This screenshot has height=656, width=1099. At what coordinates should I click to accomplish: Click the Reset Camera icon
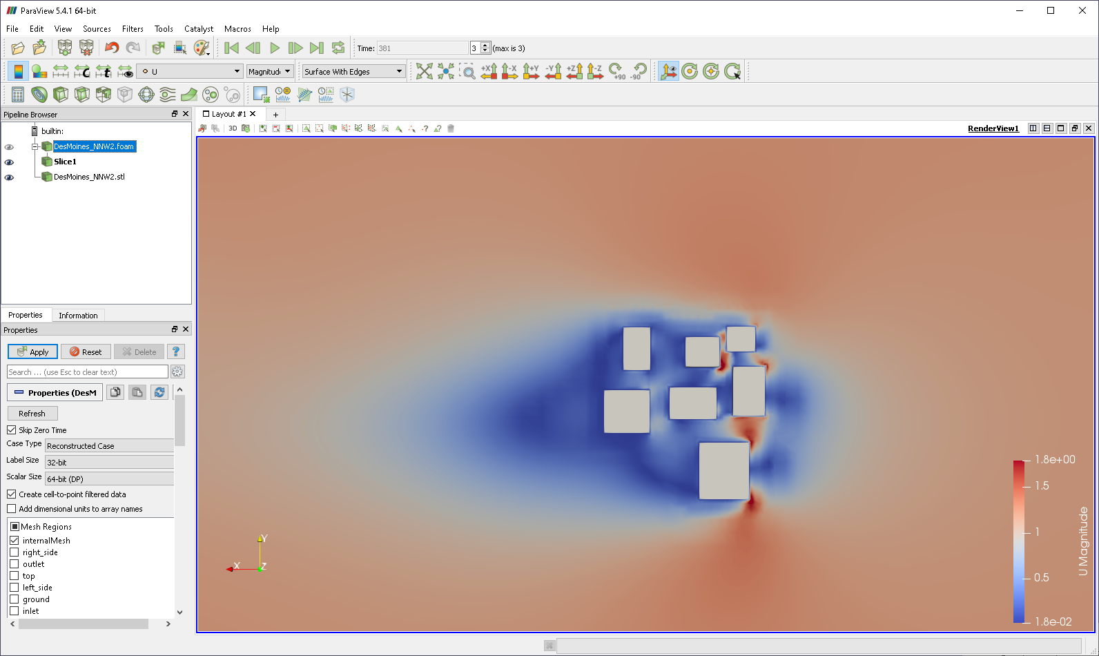(x=424, y=71)
